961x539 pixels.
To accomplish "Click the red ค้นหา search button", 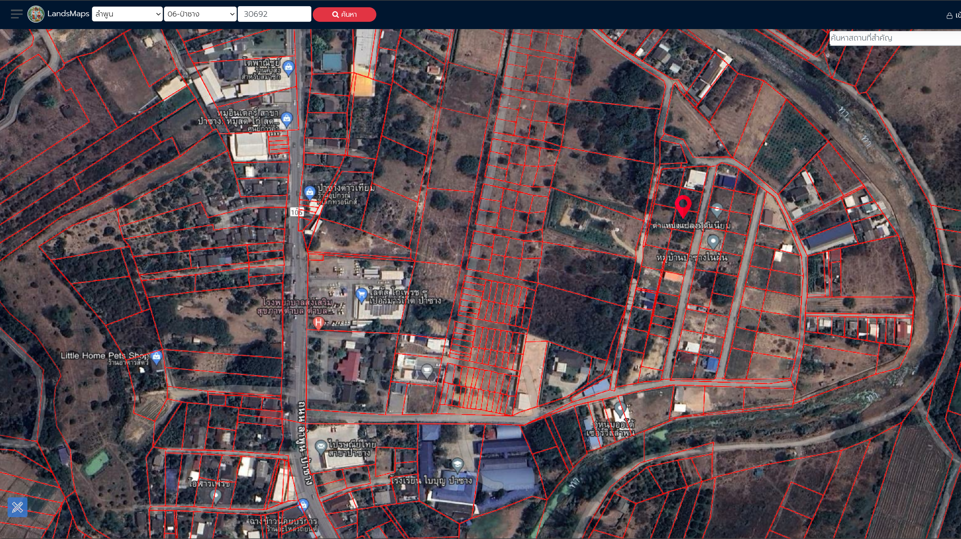I will (x=344, y=14).
